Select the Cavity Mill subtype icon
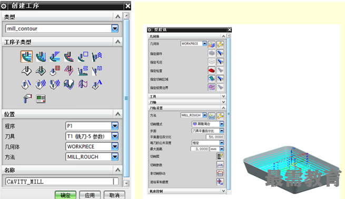 [27, 57]
